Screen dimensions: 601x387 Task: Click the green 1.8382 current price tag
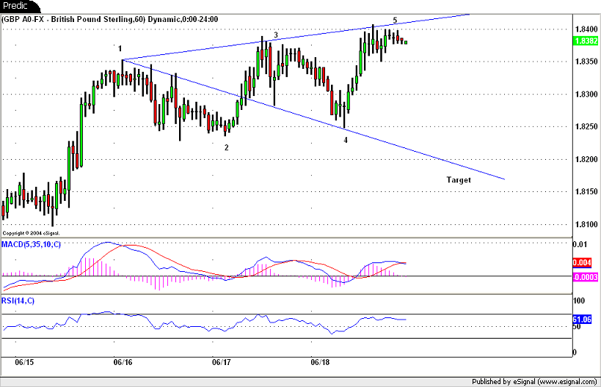pos(585,40)
